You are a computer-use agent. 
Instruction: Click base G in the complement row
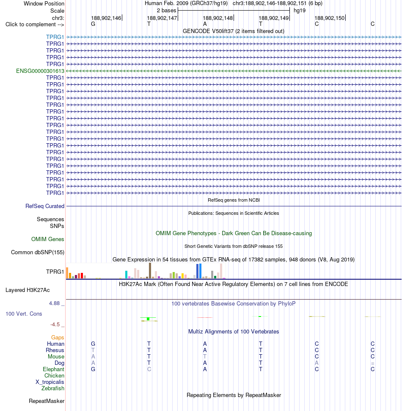click(93, 24)
